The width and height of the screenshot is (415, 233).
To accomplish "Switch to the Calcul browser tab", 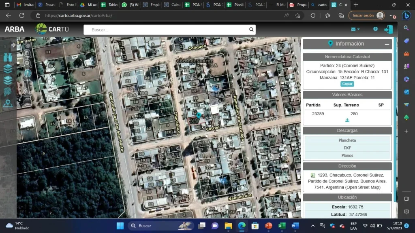I will [173, 5].
